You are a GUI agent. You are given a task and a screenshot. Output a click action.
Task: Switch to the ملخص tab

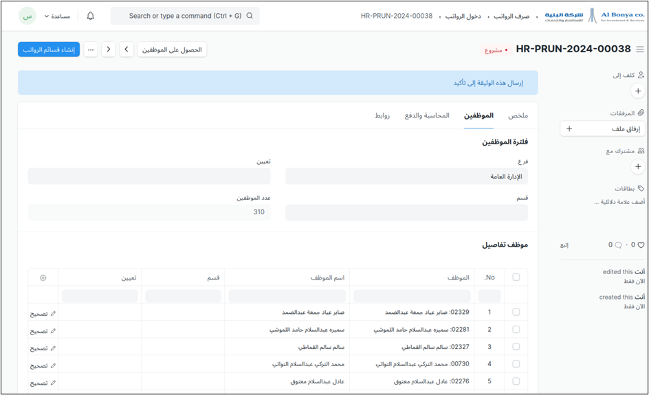[518, 115]
